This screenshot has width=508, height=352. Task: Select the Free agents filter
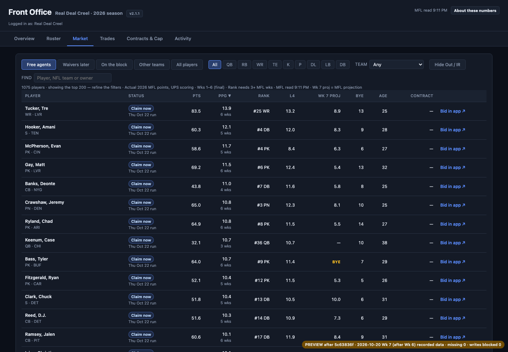point(39,65)
